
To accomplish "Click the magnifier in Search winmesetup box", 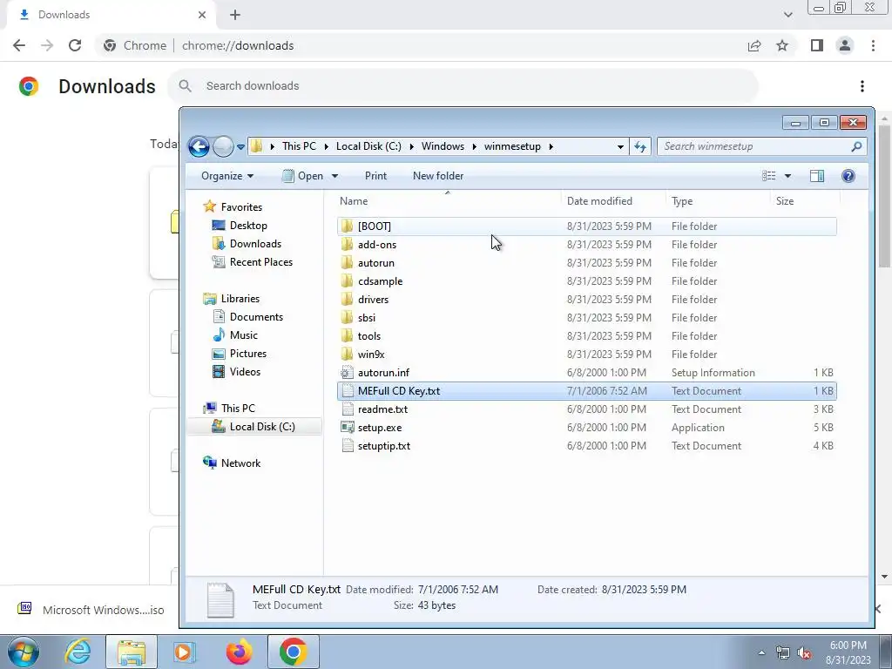I will (856, 146).
